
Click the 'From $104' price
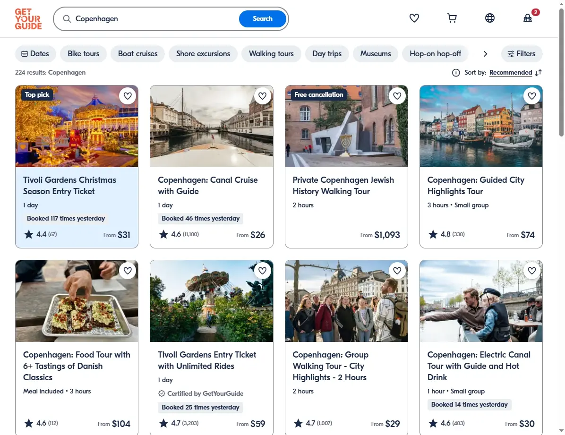point(114,424)
